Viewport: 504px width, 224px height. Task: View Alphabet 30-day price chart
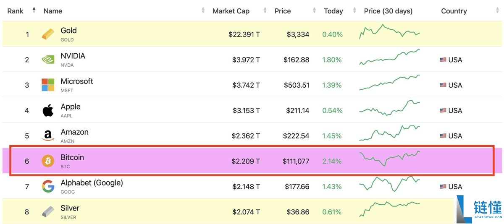(389, 184)
